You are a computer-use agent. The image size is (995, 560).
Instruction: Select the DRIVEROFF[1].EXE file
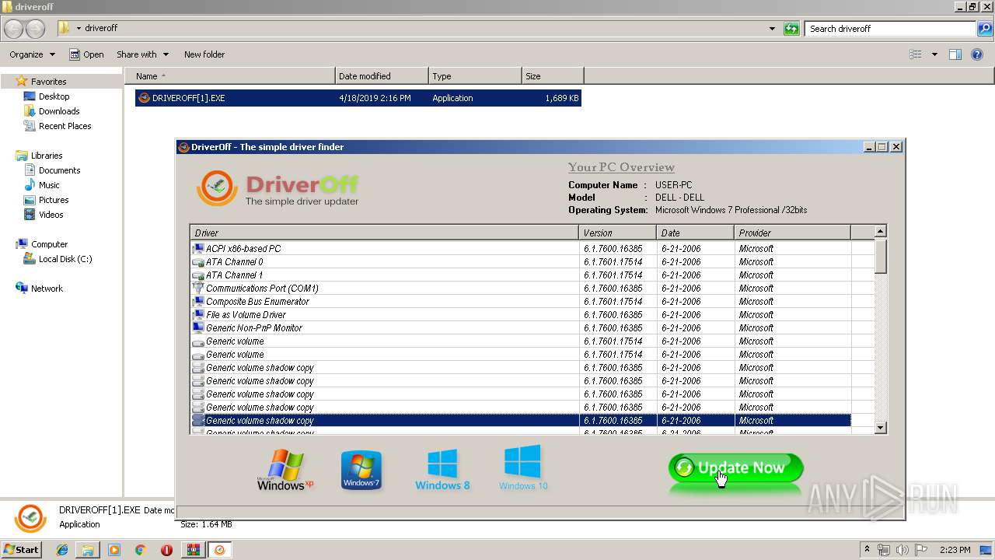tap(358, 98)
